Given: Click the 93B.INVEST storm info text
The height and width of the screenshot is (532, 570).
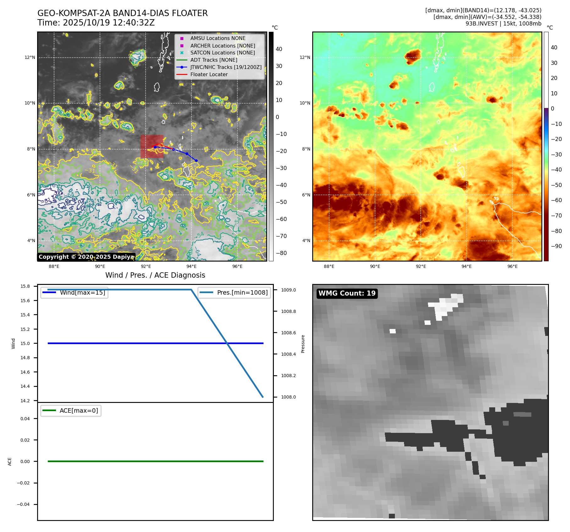Looking at the screenshot, I should tap(503, 24).
